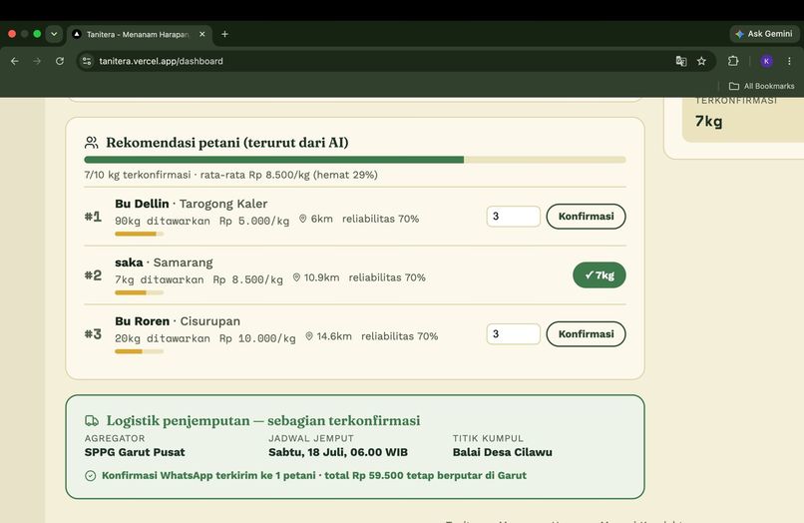This screenshot has height=523, width=804.
Task: Click the farmers icon beside Rekomendasi petani
Action: pos(91,142)
